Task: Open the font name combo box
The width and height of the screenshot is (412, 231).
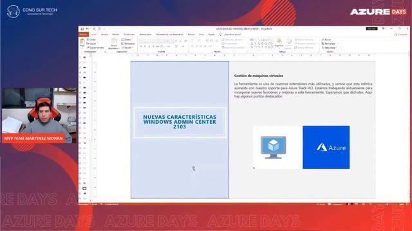Action: [x=154, y=41]
